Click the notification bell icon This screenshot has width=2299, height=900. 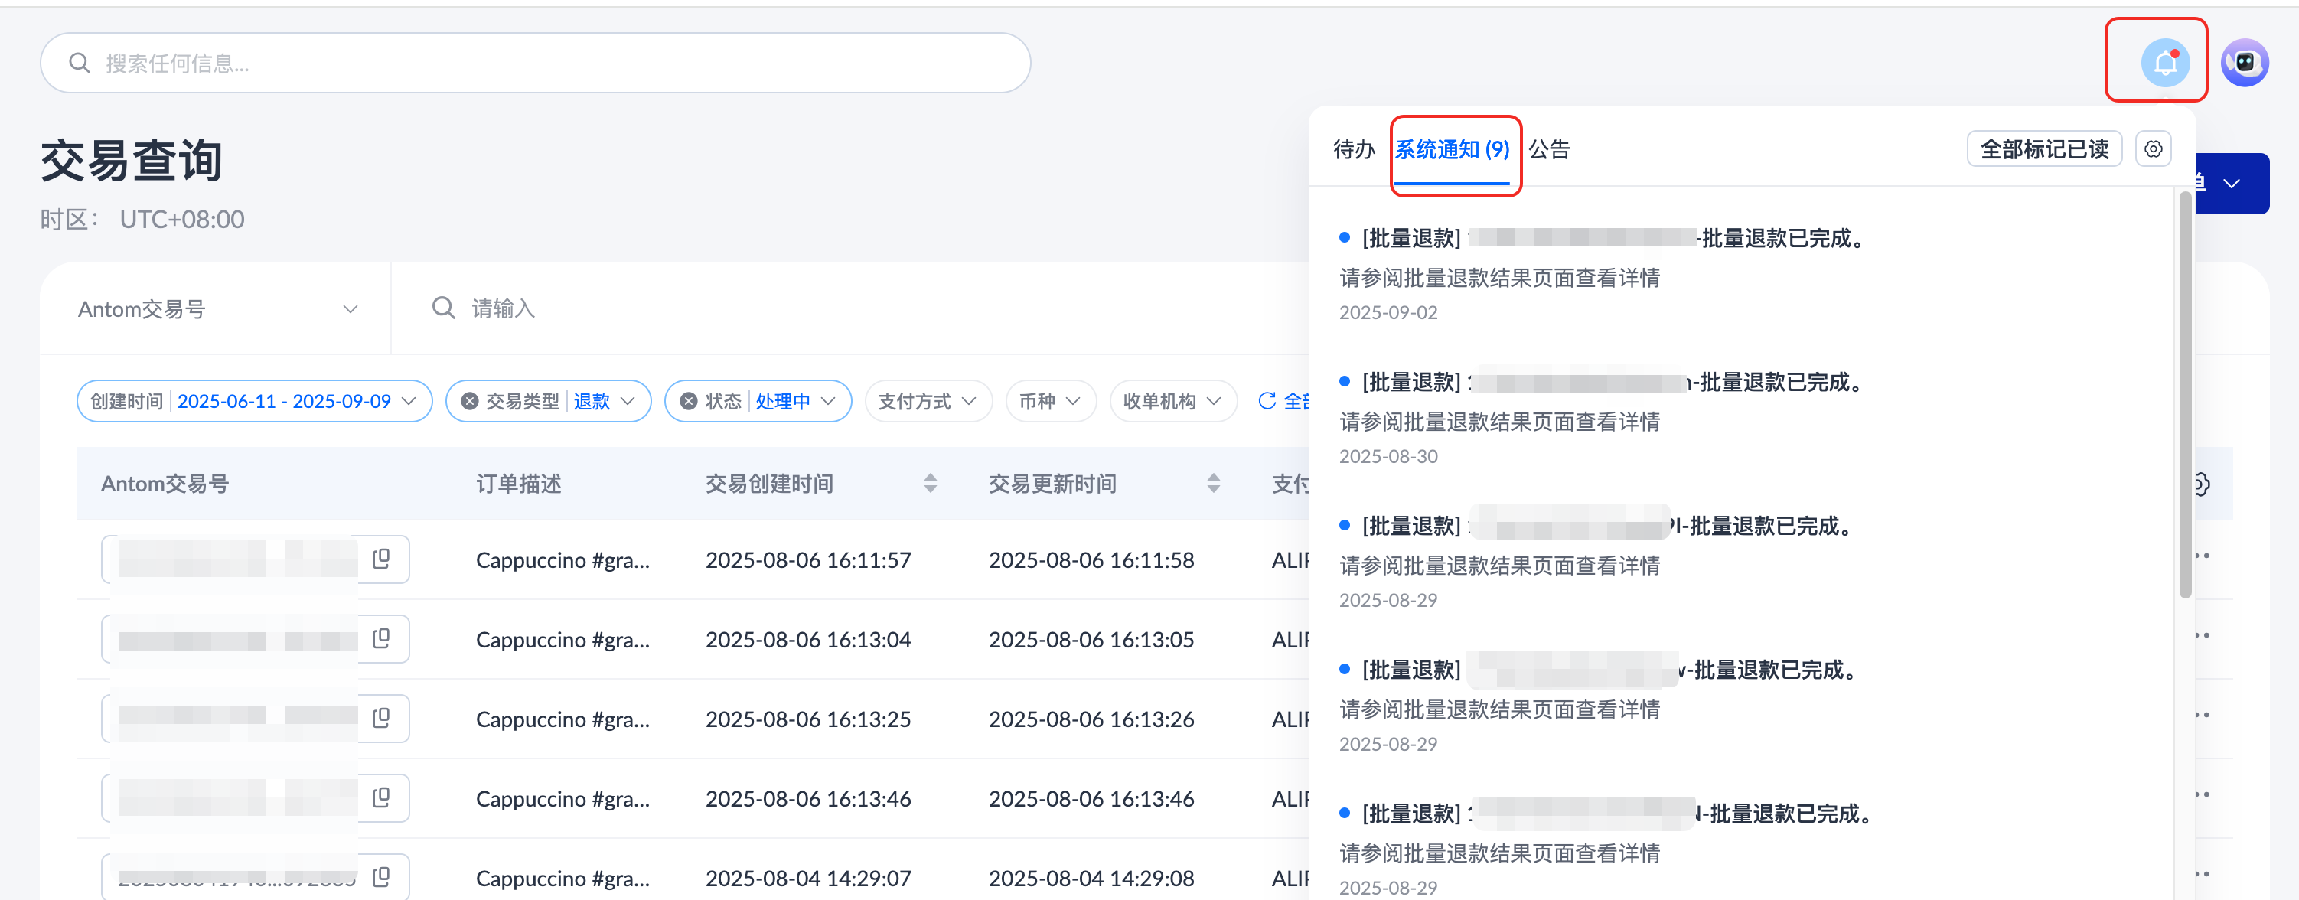tap(2164, 63)
